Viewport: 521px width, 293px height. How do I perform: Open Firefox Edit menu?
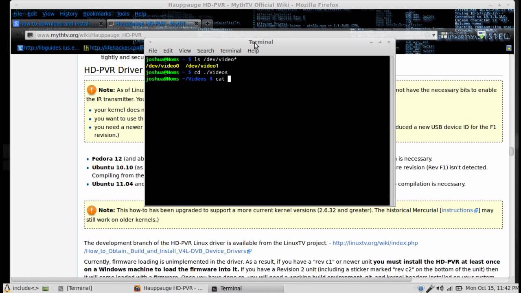[32, 14]
